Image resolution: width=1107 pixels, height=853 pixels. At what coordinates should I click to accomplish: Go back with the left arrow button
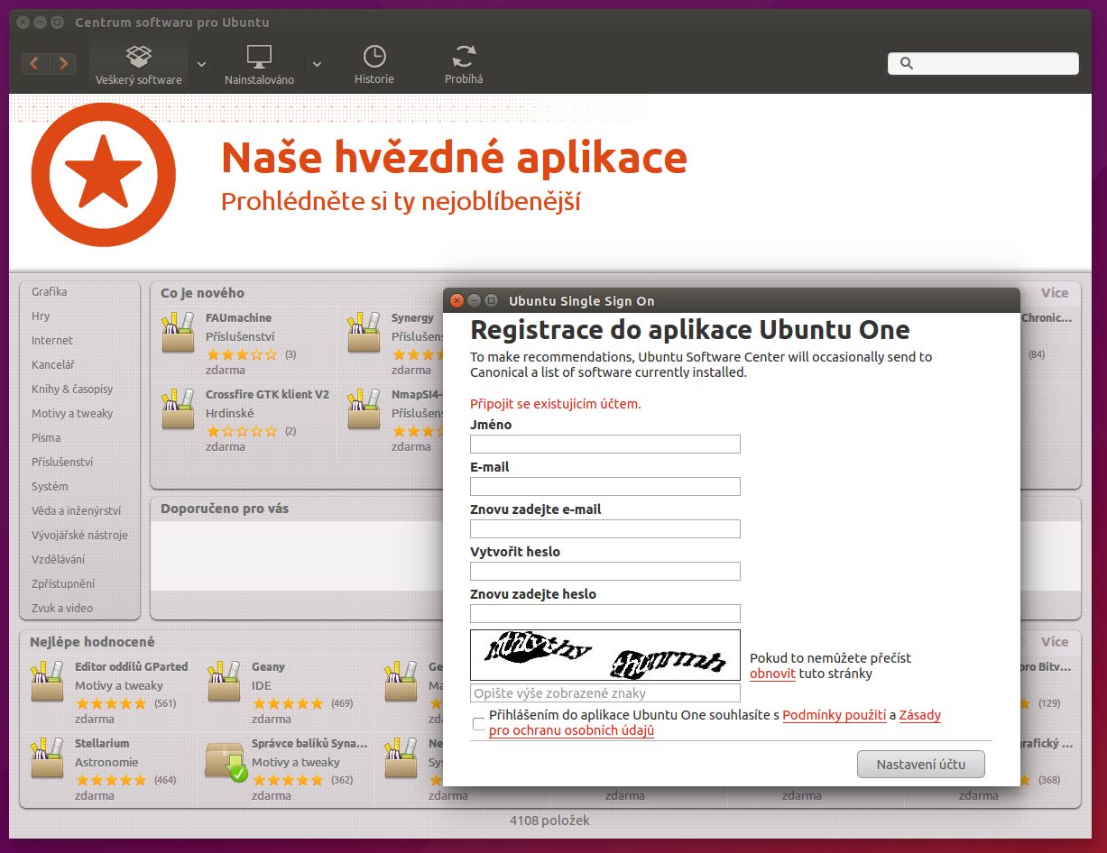(x=34, y=63)
